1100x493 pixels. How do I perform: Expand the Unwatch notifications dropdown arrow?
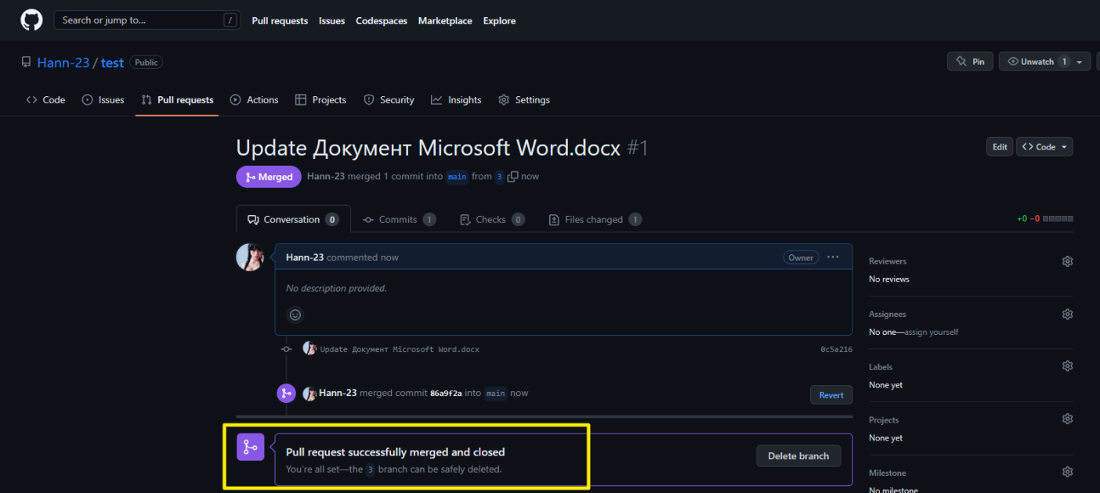tap(1080, 62)
